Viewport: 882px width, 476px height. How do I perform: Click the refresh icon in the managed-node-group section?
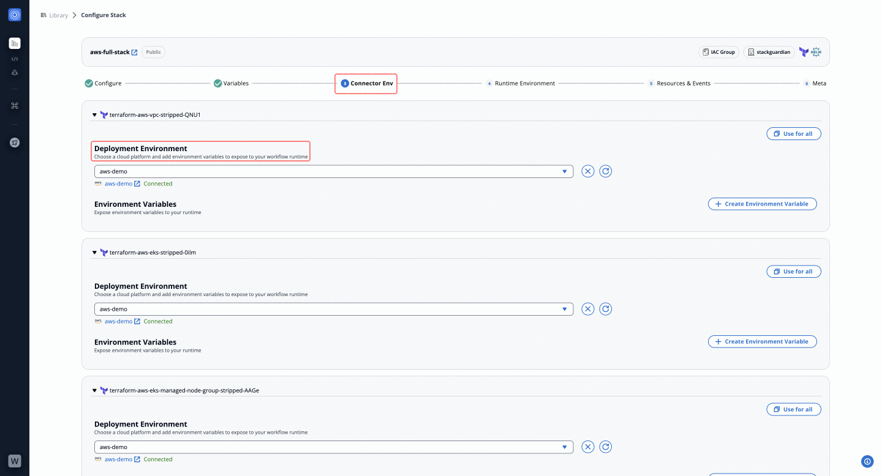point(606,447)
